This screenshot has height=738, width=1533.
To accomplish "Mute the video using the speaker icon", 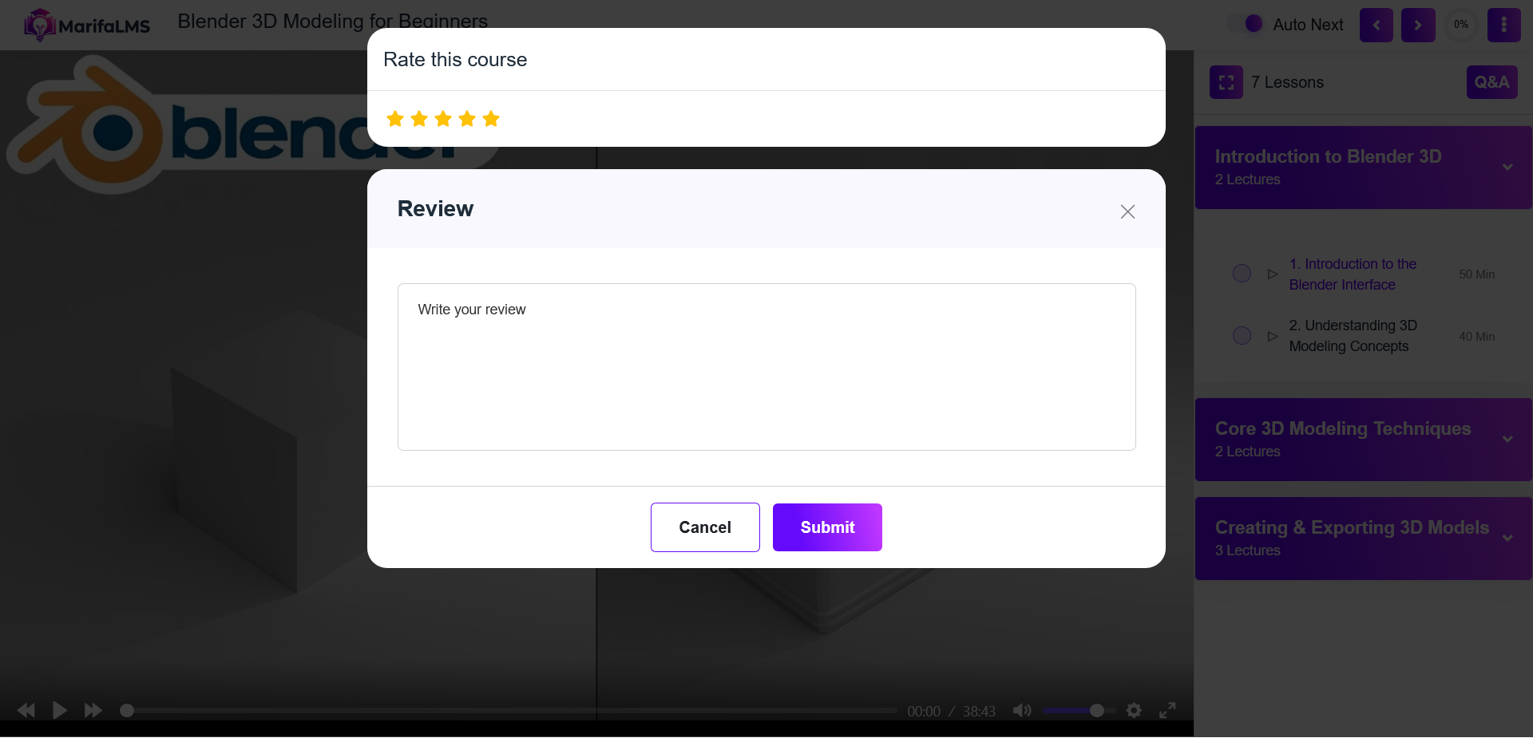I will (1021, 710).
